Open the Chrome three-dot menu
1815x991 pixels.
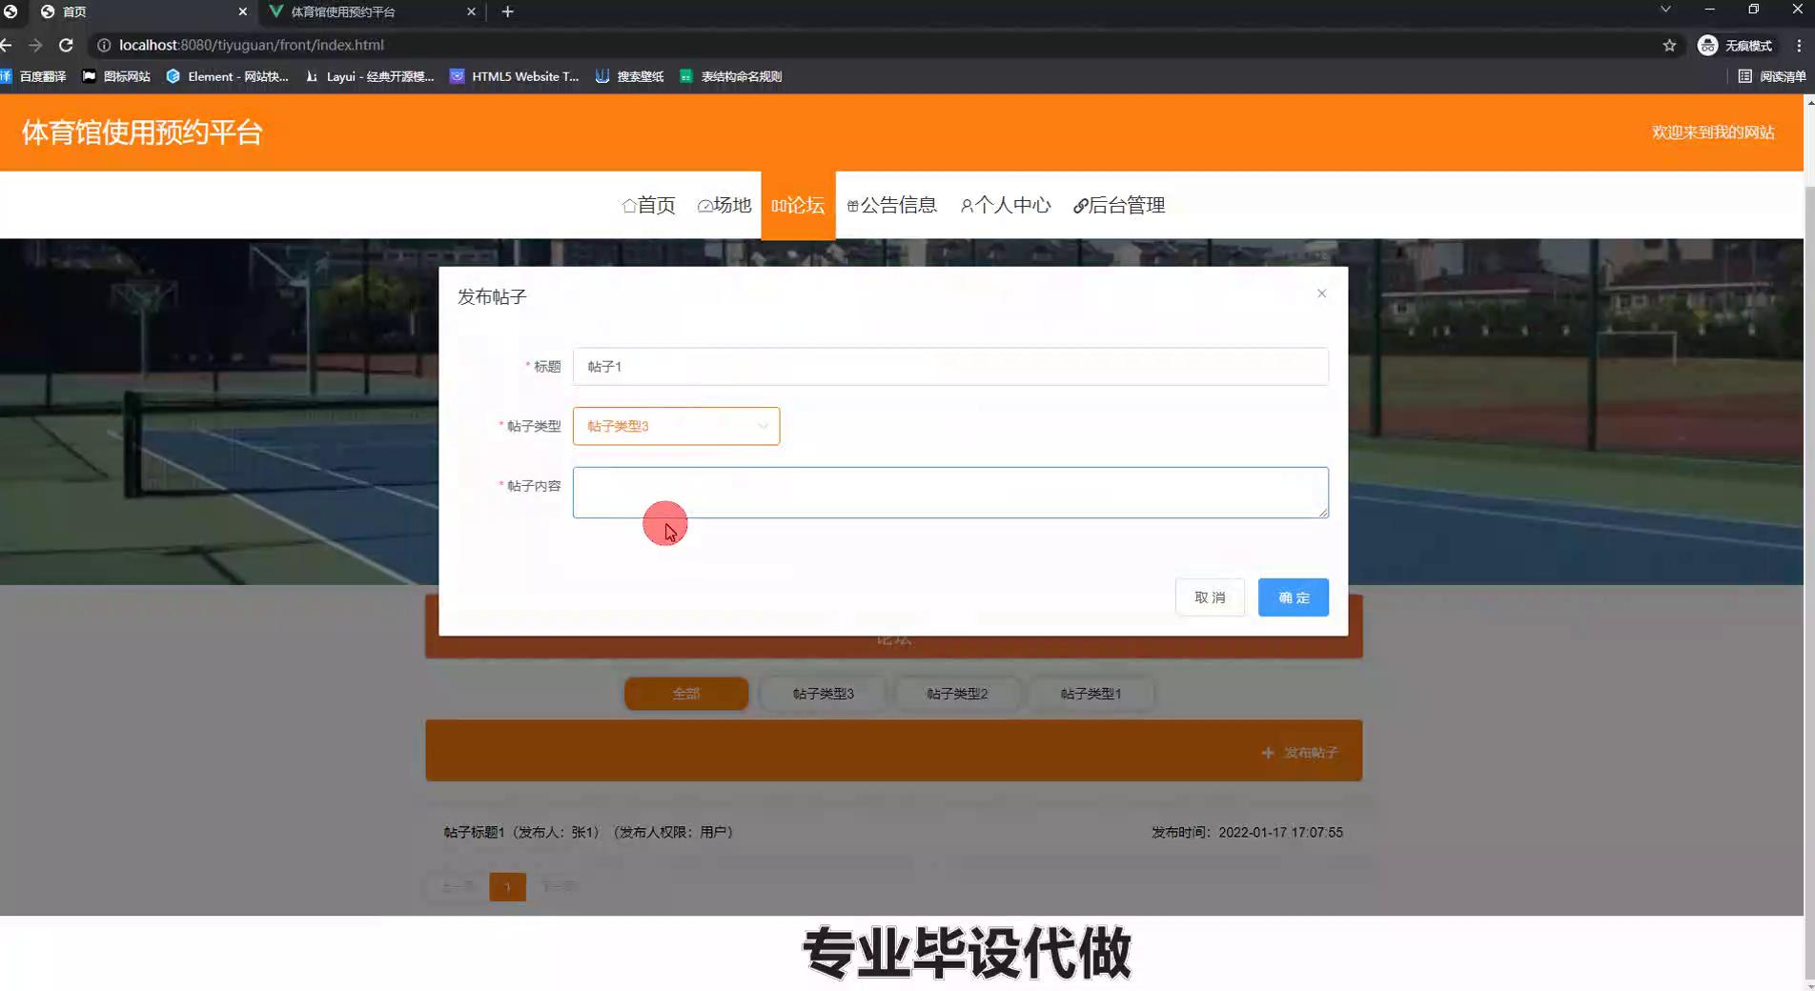[1799, 45]
